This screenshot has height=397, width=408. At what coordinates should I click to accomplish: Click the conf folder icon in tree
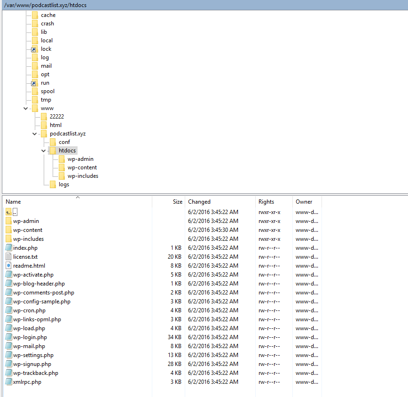pos(53,142)
